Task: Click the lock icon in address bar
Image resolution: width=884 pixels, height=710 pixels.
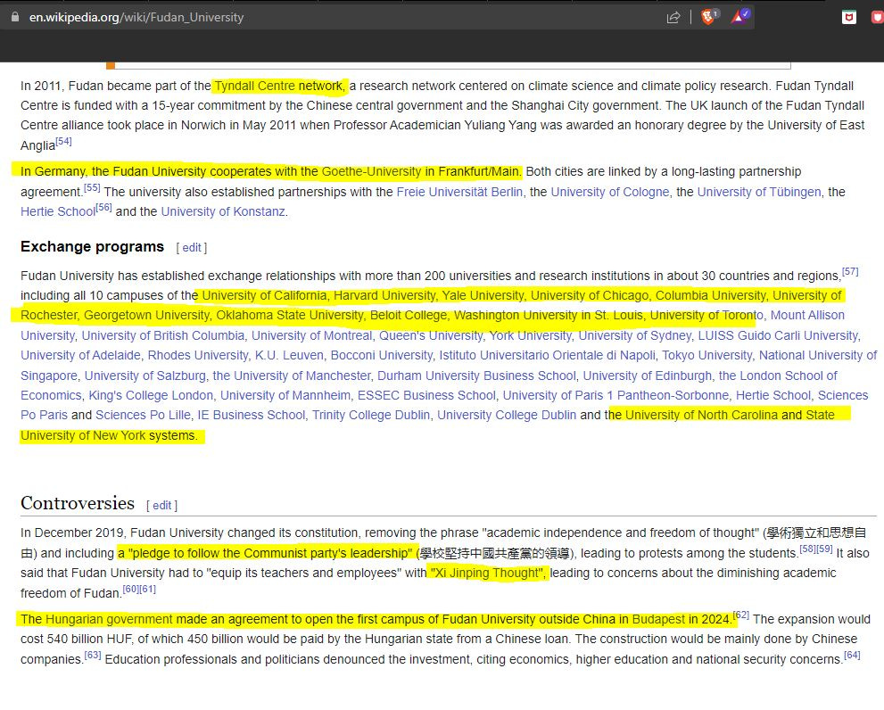Action: 15,17
